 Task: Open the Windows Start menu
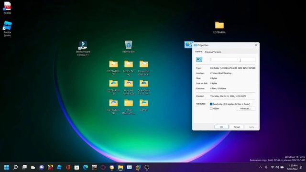[x=7, y=167]
